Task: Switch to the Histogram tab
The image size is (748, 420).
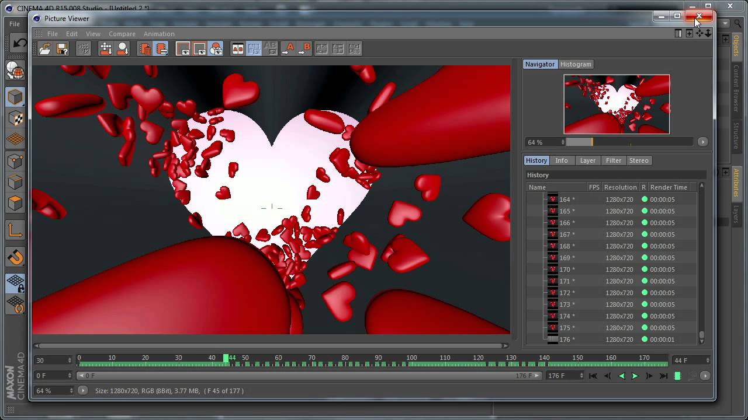Action: click(x=576, y=64)
